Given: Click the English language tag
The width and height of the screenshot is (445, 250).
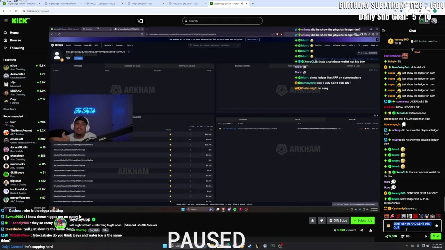Looking at the screenshot, I should click(94, 230).
